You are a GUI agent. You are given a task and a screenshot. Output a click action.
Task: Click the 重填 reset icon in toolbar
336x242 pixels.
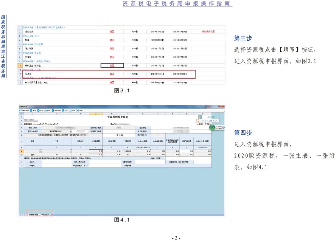(31, 110)
